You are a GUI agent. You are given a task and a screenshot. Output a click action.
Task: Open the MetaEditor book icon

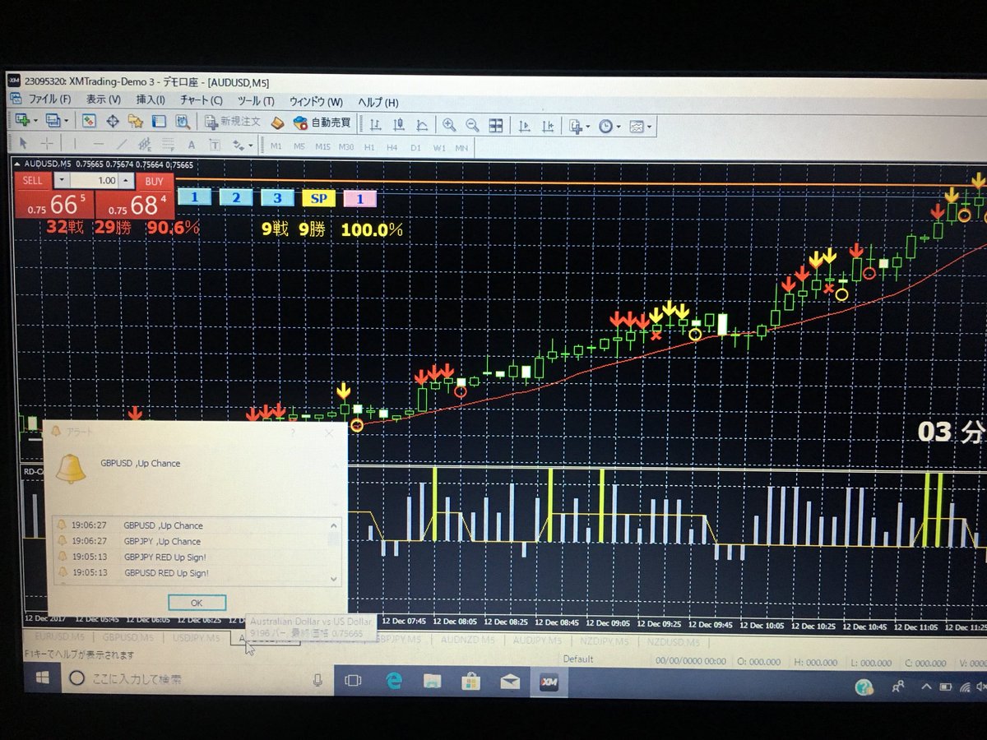point(278,123)
